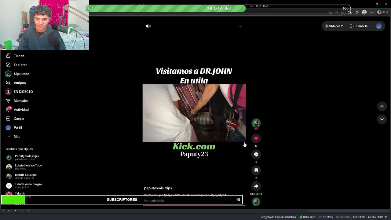Add this page to favorites with the star
This screenshot has height=220, width=391.
342,12
